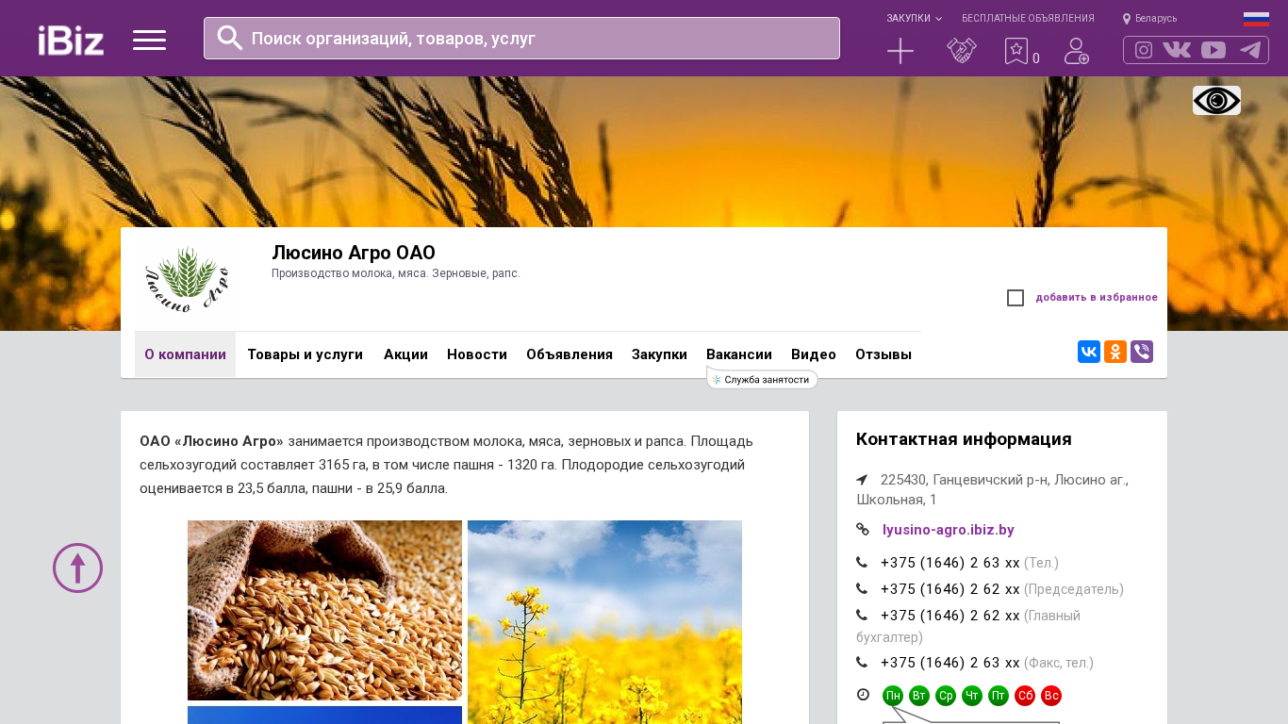Screen dimensions: 1288x724
Task: Focus the organization search field
Action: point(521,38)
